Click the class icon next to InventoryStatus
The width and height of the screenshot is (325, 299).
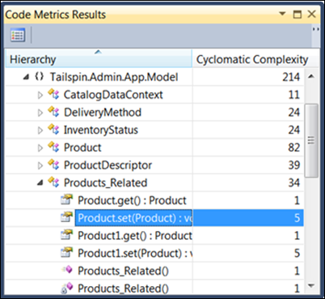pos(53,130)
